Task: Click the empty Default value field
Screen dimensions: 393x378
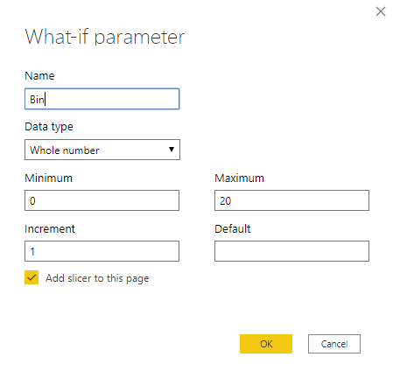Action: click(x=291, y=251)
